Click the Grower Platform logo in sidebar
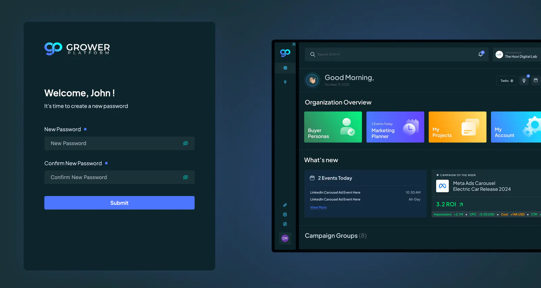 point(285,53)
